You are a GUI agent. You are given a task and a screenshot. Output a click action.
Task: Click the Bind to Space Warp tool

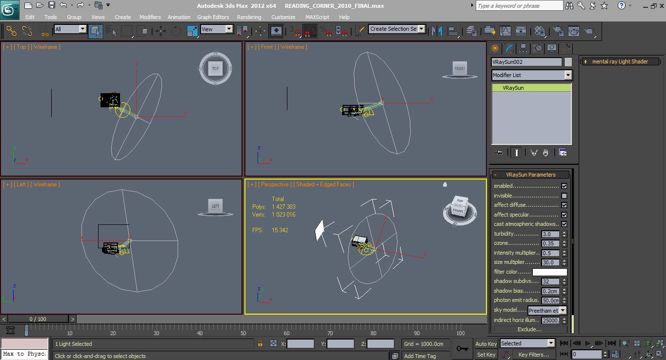(44, 31)
